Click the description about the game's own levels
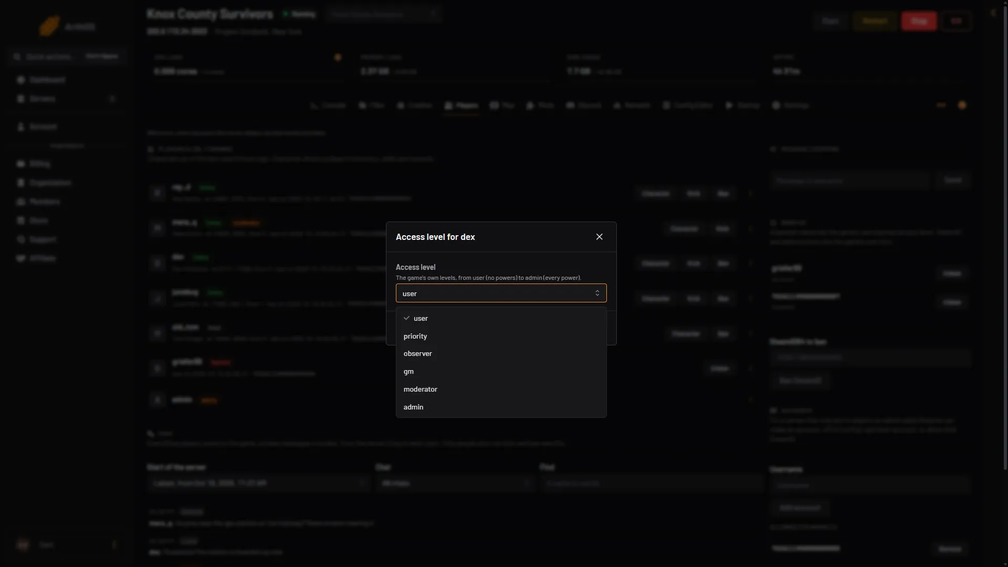The width and height of the screenshot is (1008, 567). [x=488, y=278]
